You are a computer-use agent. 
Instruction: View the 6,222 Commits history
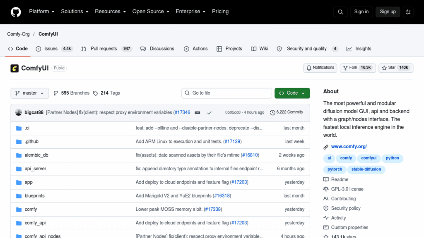point(287,112)
